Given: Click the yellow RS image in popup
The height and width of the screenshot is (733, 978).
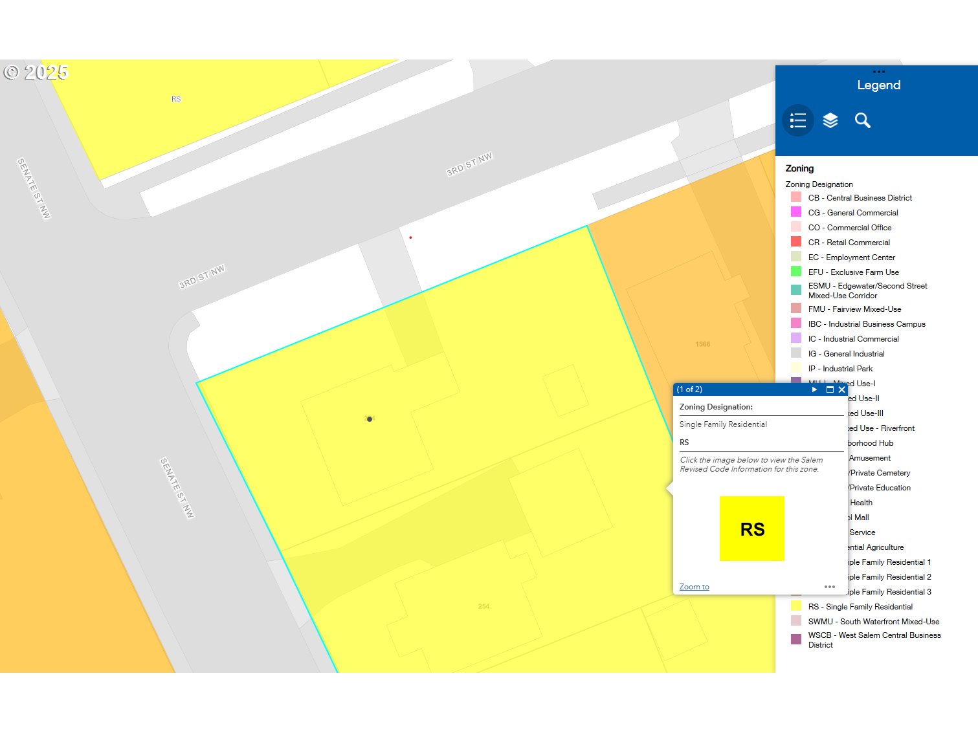Looking at the screenshot, I should pyautogui.click(x=751, y=529).
